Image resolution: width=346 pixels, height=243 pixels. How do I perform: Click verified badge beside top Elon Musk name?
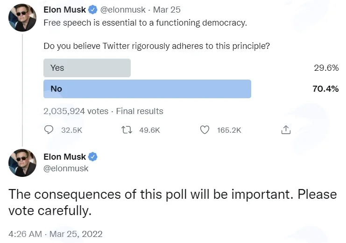(x=93, y=10)
